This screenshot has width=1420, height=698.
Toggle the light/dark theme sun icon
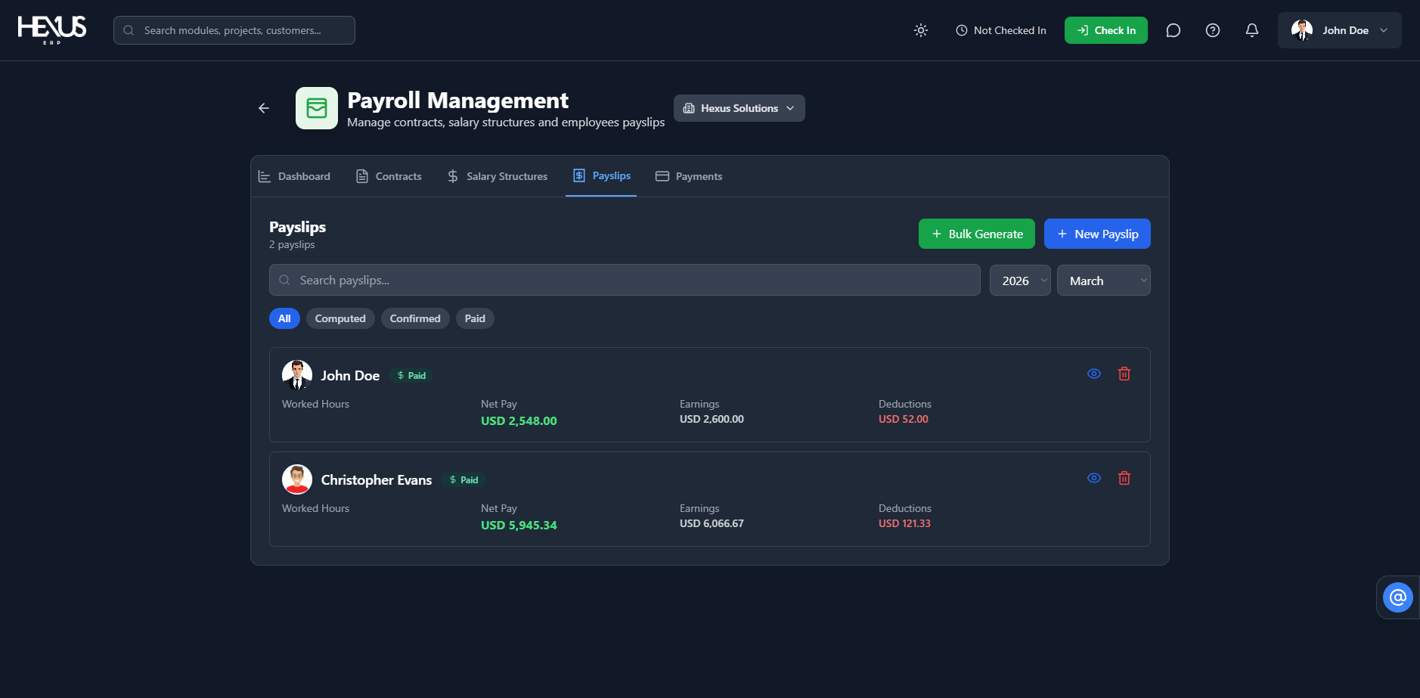(x=921, y=30)
